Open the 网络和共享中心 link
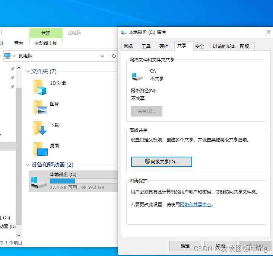Viewport: 273px width, 256px height. point(196,205)
